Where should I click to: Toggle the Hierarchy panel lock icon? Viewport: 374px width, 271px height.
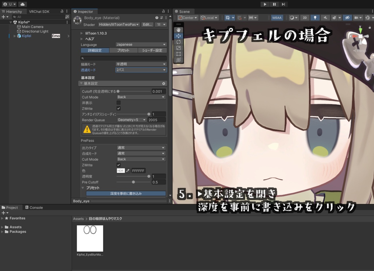(62, 11)
